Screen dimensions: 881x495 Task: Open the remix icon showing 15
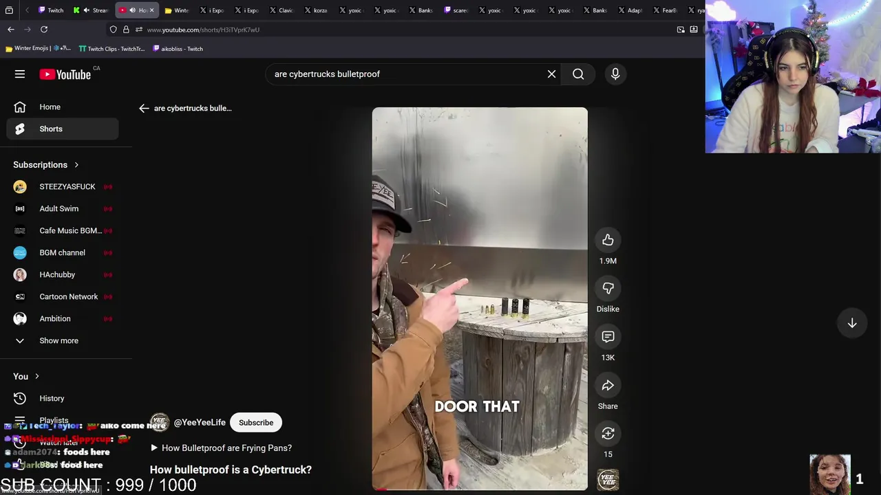point(608,434)
